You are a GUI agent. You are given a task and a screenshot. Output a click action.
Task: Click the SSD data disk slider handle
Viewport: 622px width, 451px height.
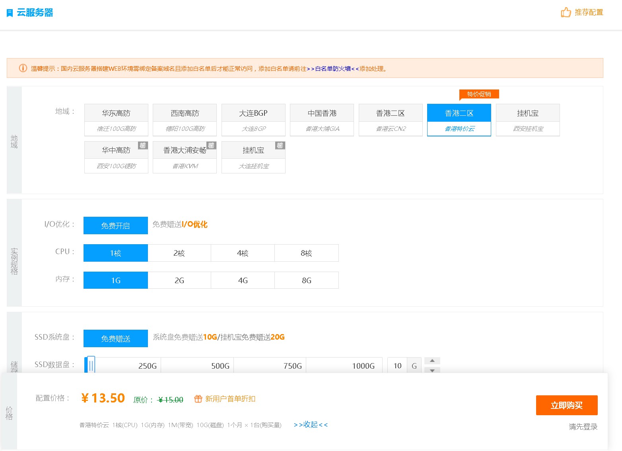[91, 365]
